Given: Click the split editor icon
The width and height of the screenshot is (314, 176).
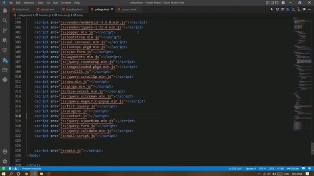Looking at the screenshot, I should [x=304, y=9].
